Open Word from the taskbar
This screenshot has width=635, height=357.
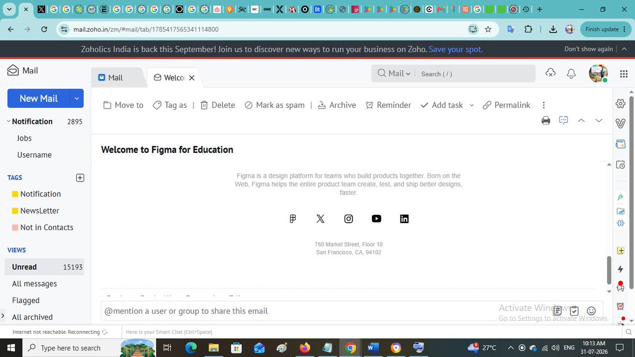click(373, 347)
